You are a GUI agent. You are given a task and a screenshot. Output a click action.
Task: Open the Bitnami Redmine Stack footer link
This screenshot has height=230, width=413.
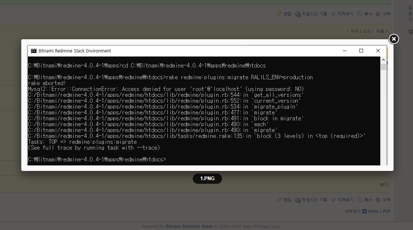189,226
